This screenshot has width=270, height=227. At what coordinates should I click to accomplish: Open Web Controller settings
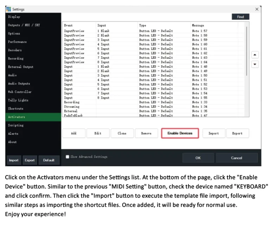(20, 92)
